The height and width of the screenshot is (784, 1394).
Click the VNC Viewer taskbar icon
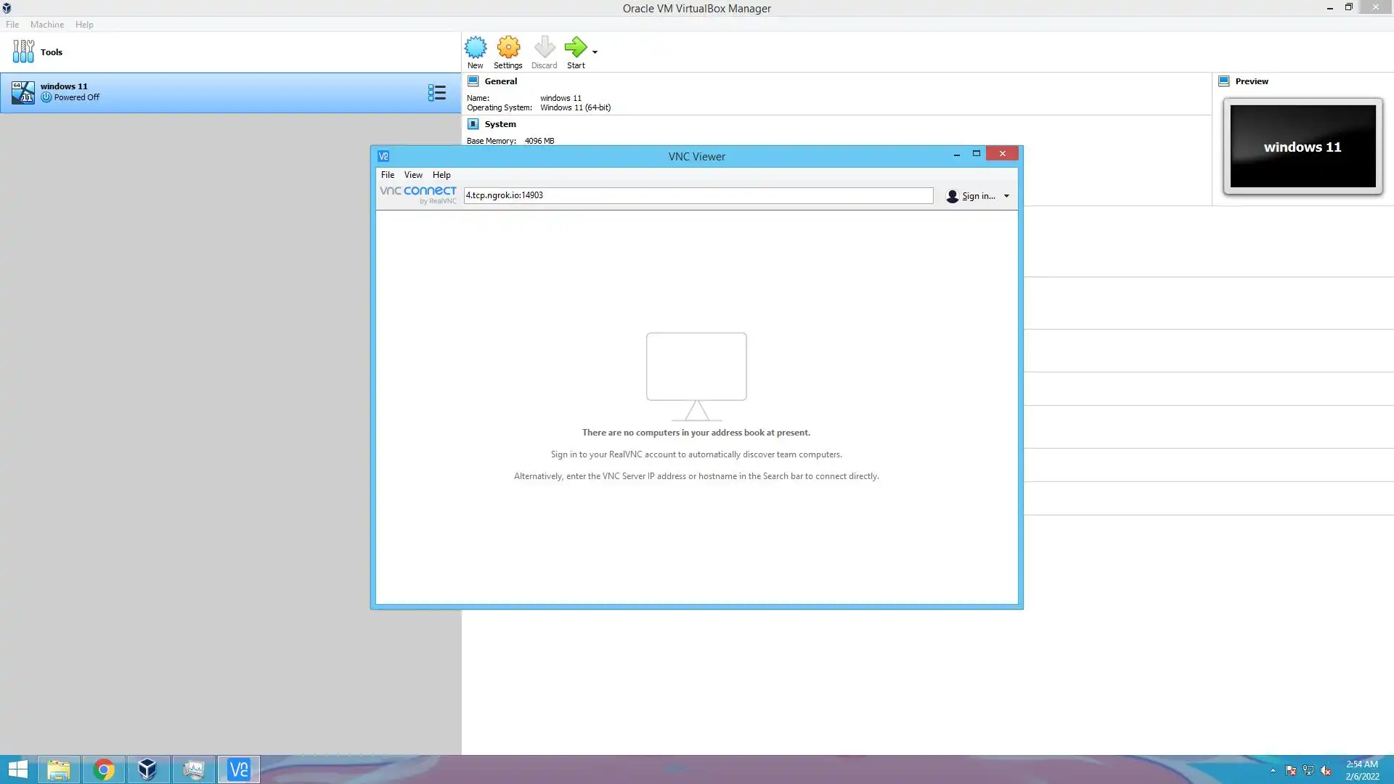click(238, 769)
